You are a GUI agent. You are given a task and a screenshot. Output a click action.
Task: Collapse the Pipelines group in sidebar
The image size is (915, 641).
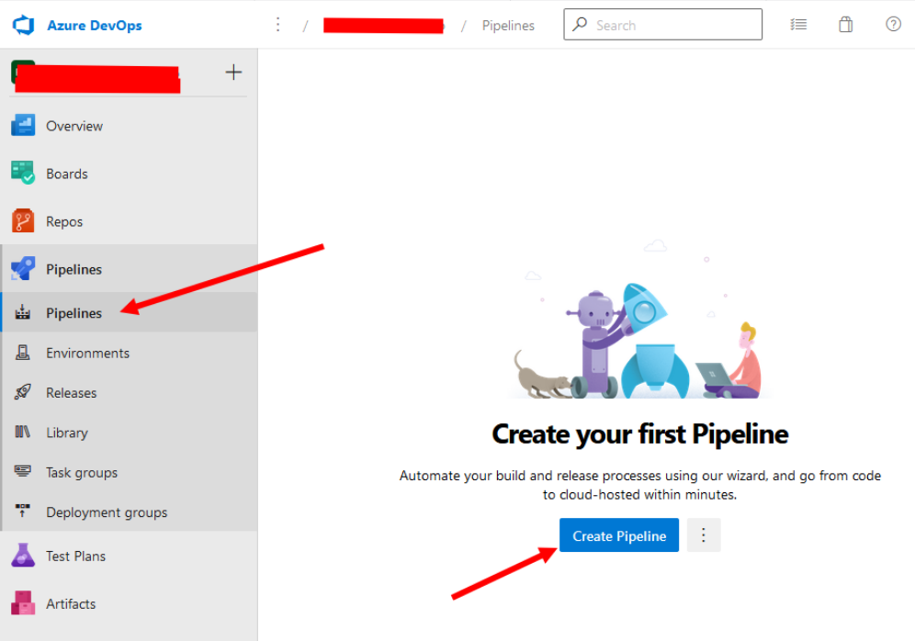[129, 269]
